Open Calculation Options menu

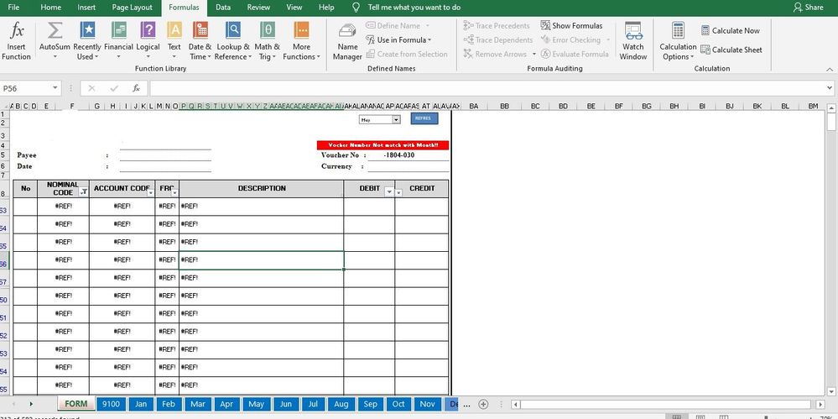pyautogui.click(x=678, y=42)
